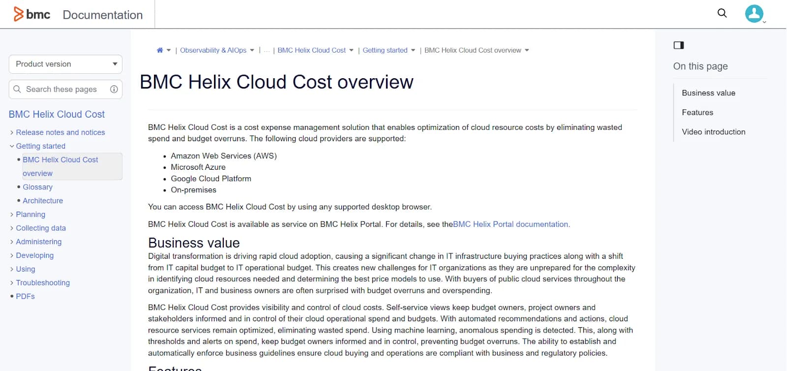Image resolution: width=787 pixels, height=371 pixels.
Task: Open the Troubleshooting section
Action: click(x=43, y=283)
